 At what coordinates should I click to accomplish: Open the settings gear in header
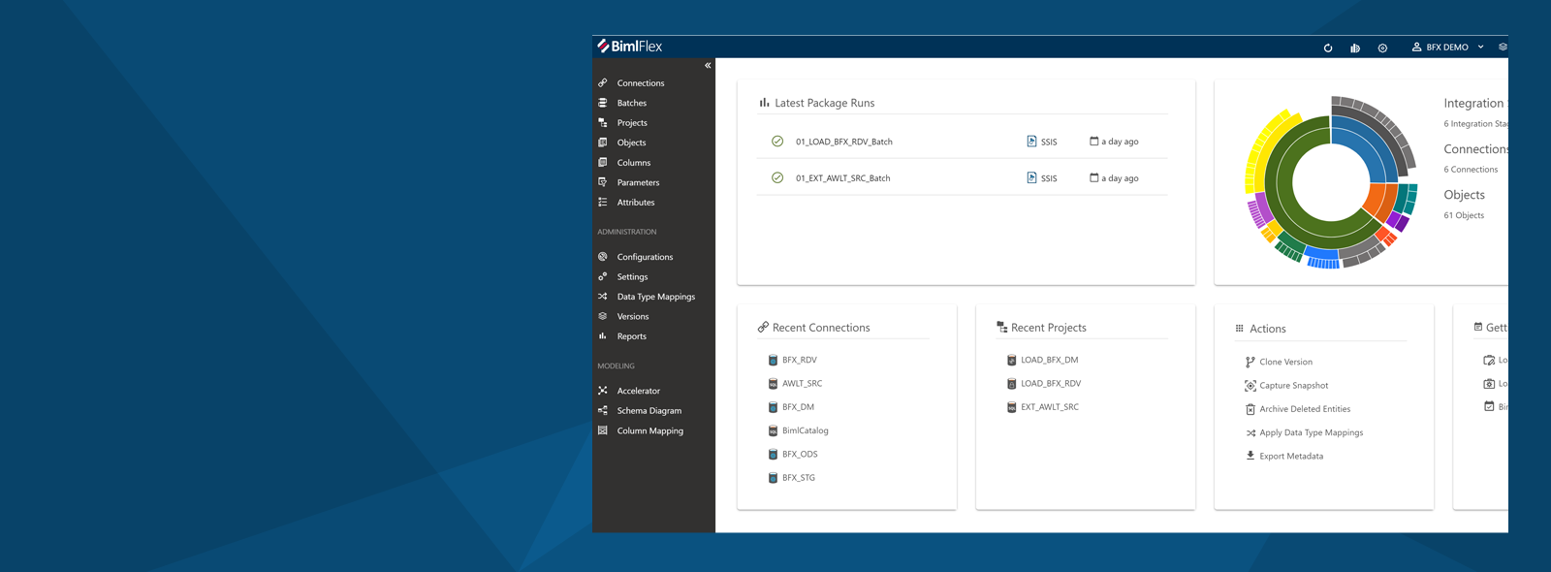(x=1382, y=48)
